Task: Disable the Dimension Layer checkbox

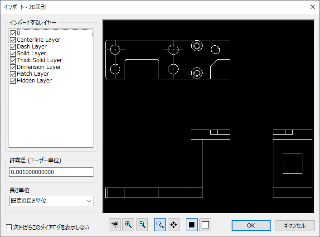Action: (13, 67)
